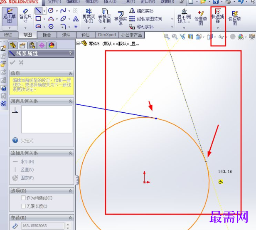Select the Polygon sketch tool
The height and width of the screenshot is (230, 256).
51,26
